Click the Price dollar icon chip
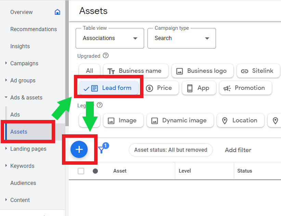 [x=150, y=88]
